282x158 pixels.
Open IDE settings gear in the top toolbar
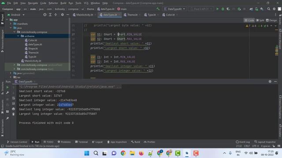click(274, 9)
